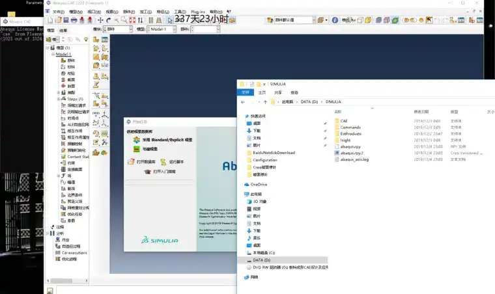Screen dimensions: 495x294
Task: Click the Open Database folder icon in start dialog
Action: pos(131,162)
